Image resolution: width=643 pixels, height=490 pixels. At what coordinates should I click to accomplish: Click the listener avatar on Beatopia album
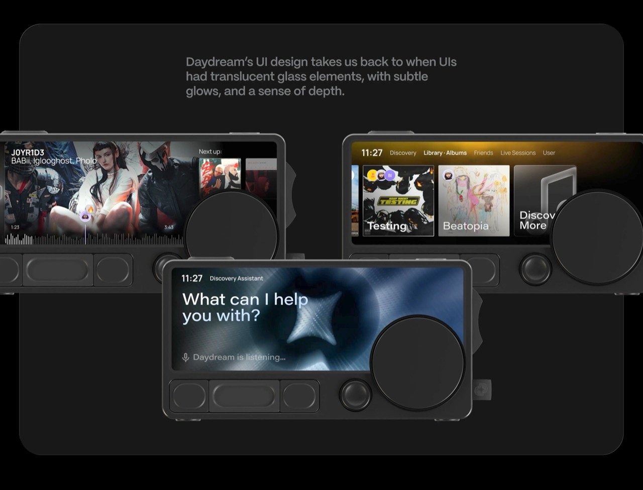click(448, 175)
